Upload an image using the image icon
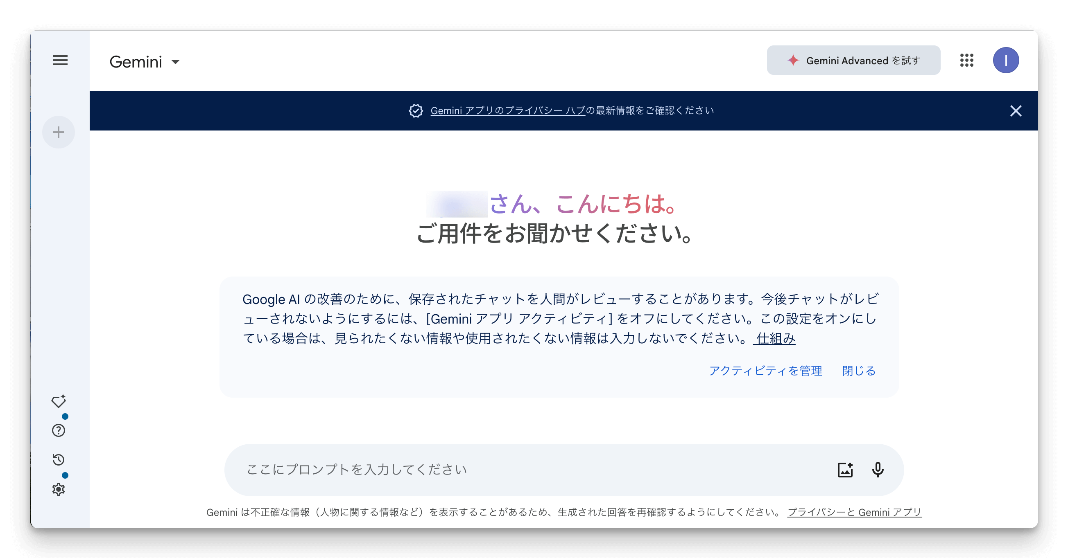 tap(845, 470)
